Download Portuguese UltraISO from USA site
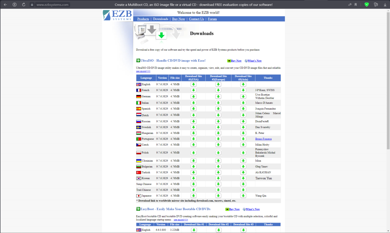Screen dimensions: 390x233 [193, 139]
